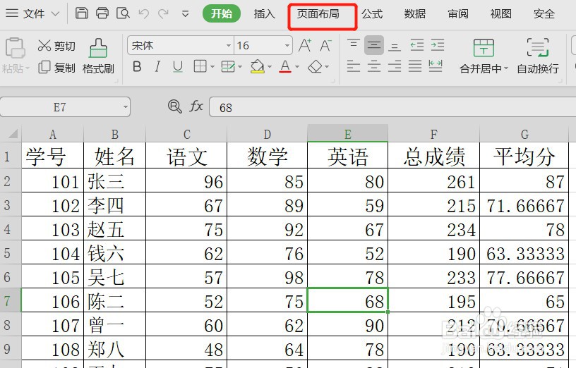Click the Save icon in quick toolbar

pyautogui.click(x=82, y=13)
